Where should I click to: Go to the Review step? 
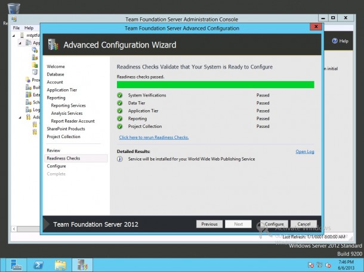click(x=53, y=151)
